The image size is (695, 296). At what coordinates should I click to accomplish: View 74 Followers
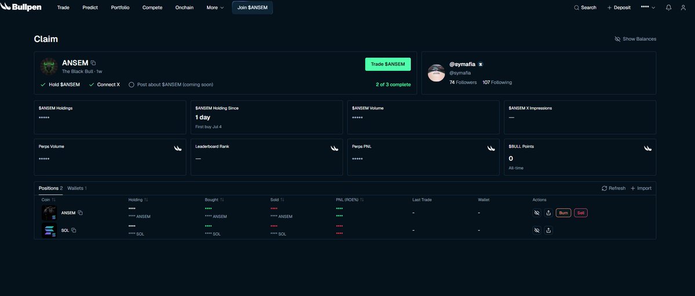(x=463, y=82)
